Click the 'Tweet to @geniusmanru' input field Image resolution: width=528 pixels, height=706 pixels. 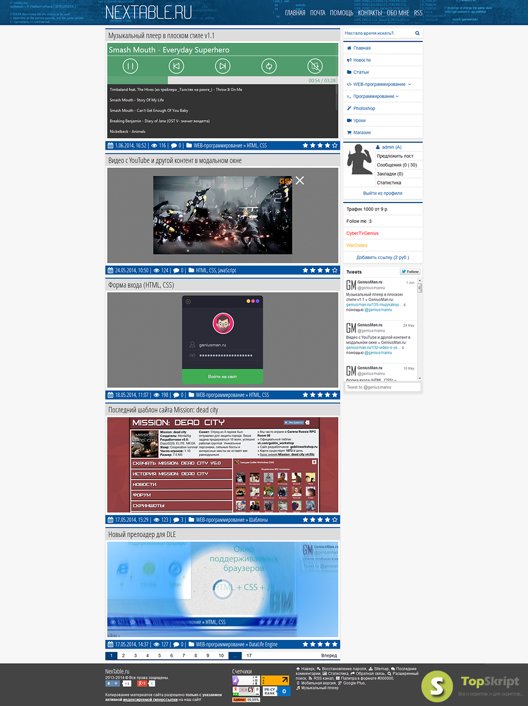click(x=383, y=387)
